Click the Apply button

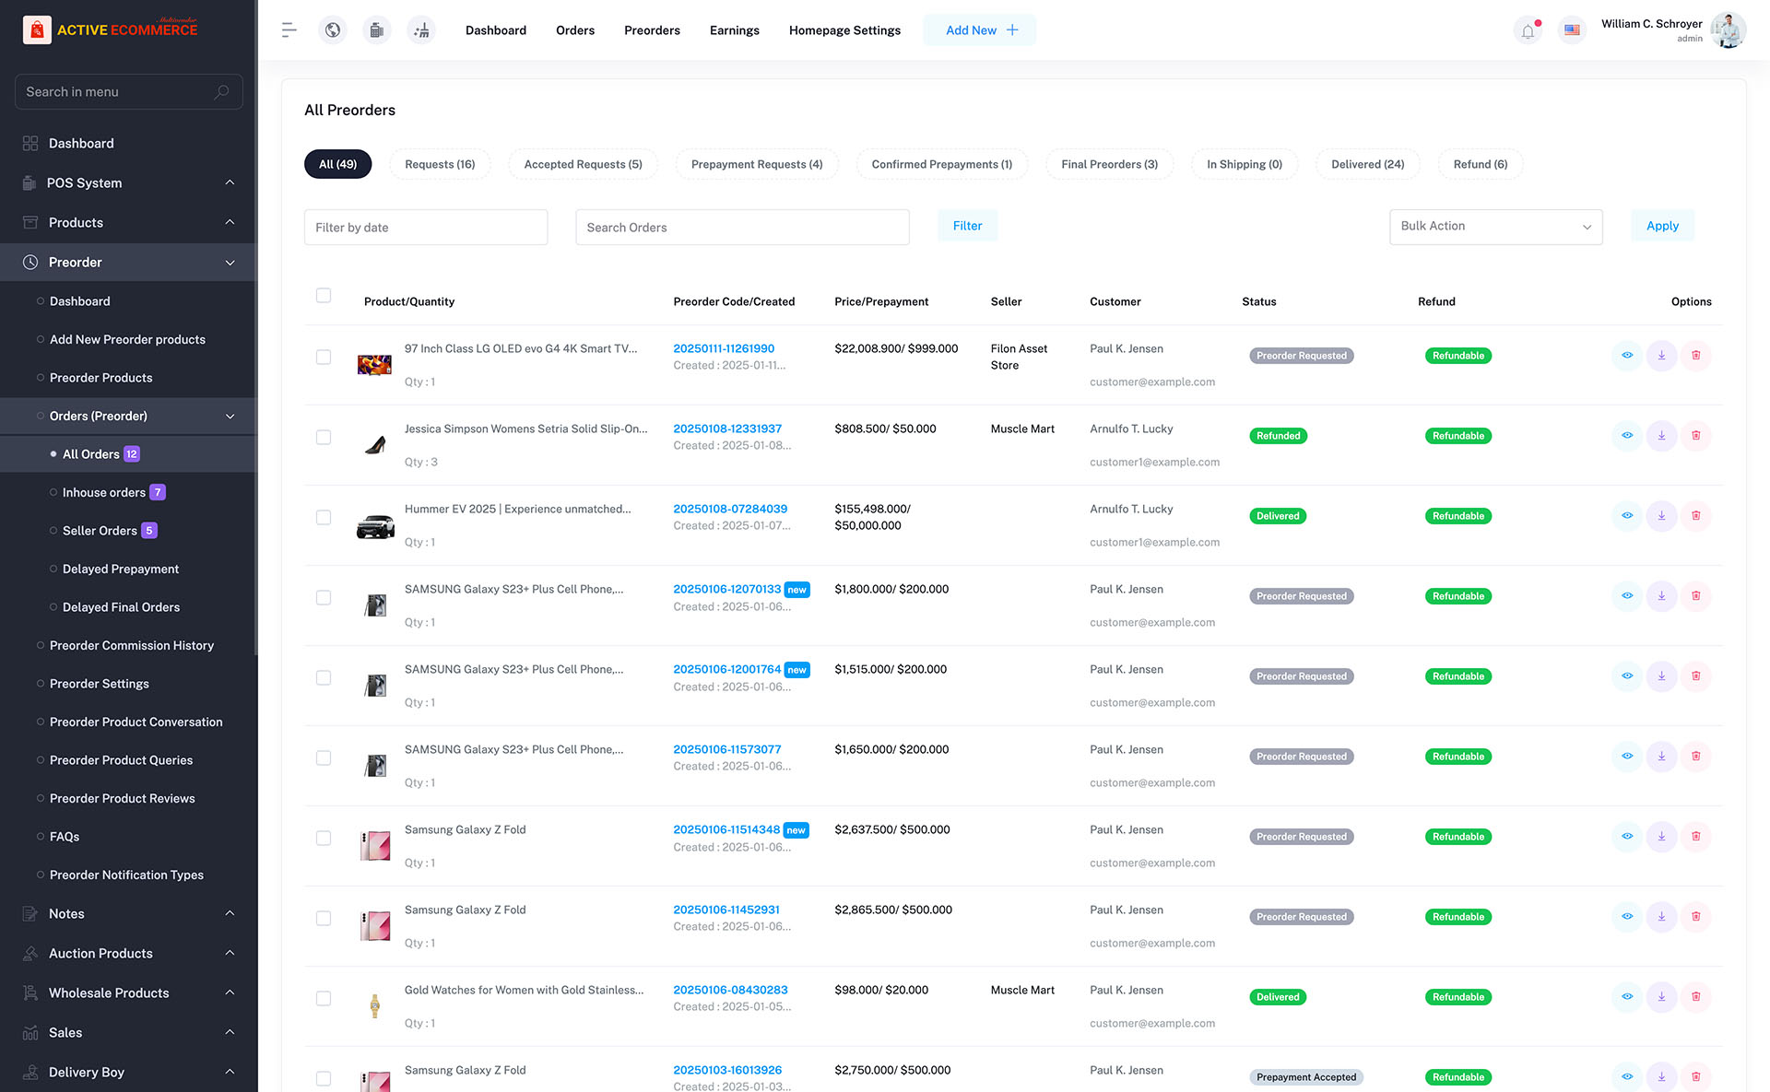(1662, 226)
